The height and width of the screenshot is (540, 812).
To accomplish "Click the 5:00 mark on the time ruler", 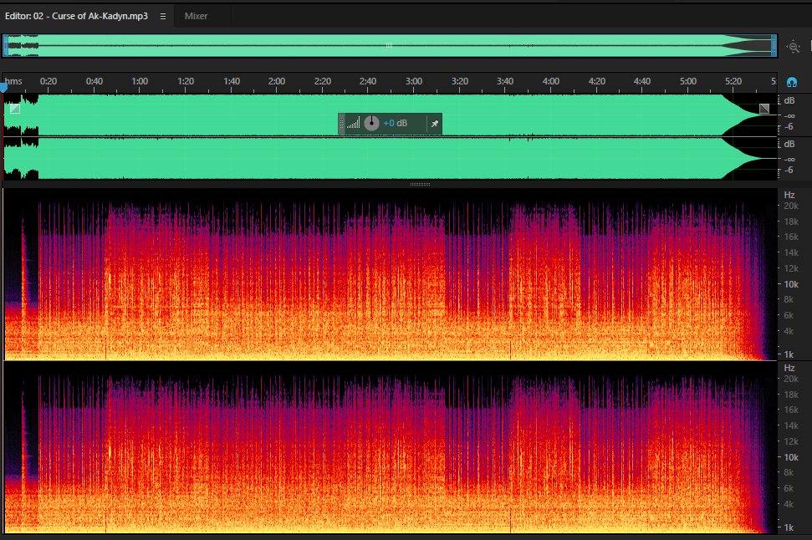I will pos(688,81).
